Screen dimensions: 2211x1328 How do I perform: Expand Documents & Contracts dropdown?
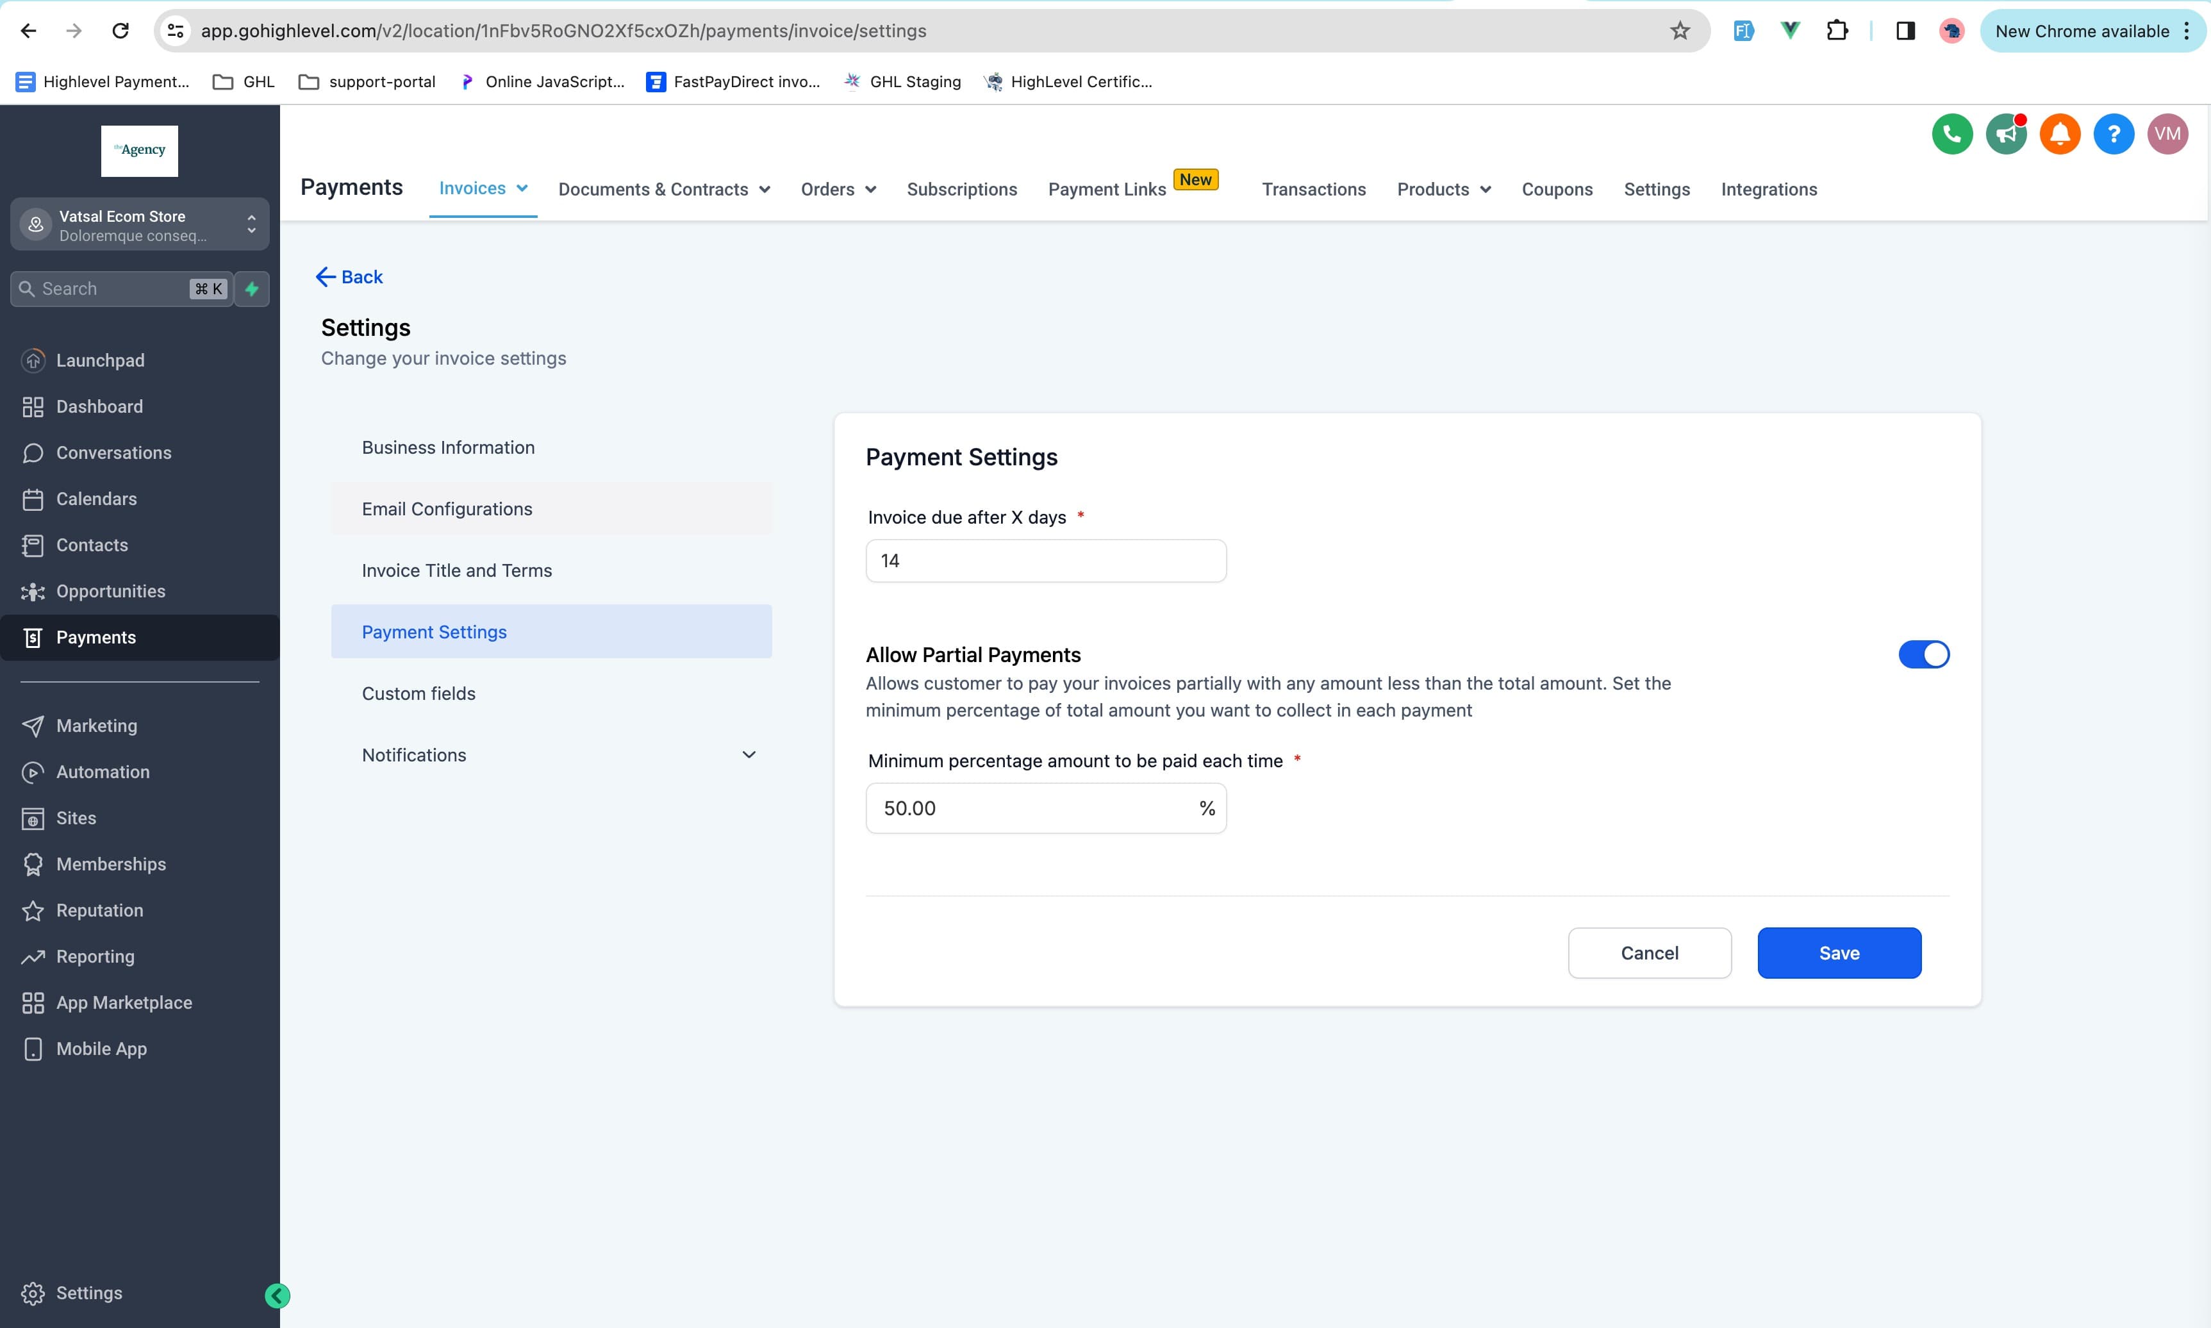click(x=664, y=190)
